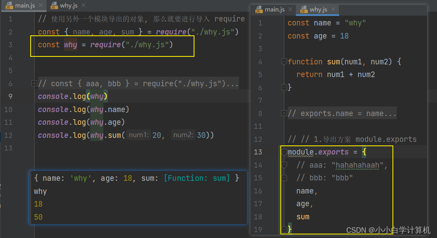The image size is (437, 238).
Task: Click fold end marker at line 15 comment bbb
Action: tap(284, 178)
